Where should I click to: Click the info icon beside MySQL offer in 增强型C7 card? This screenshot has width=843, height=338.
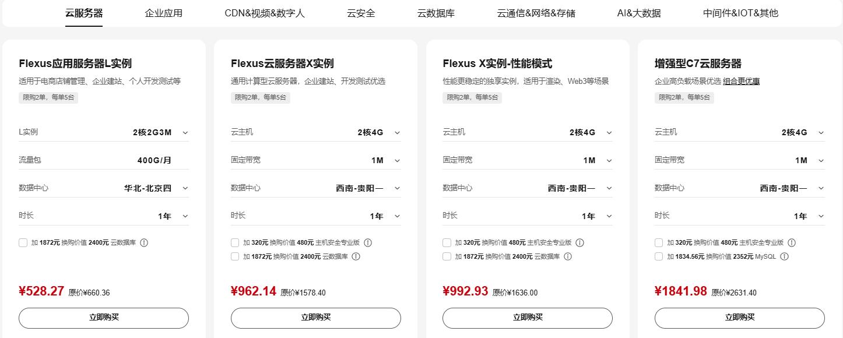click(x=784, y=256)
